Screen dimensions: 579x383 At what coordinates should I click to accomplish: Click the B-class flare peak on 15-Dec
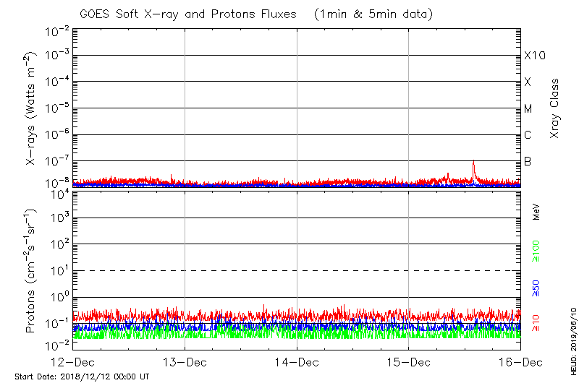[x=473, y=162]
